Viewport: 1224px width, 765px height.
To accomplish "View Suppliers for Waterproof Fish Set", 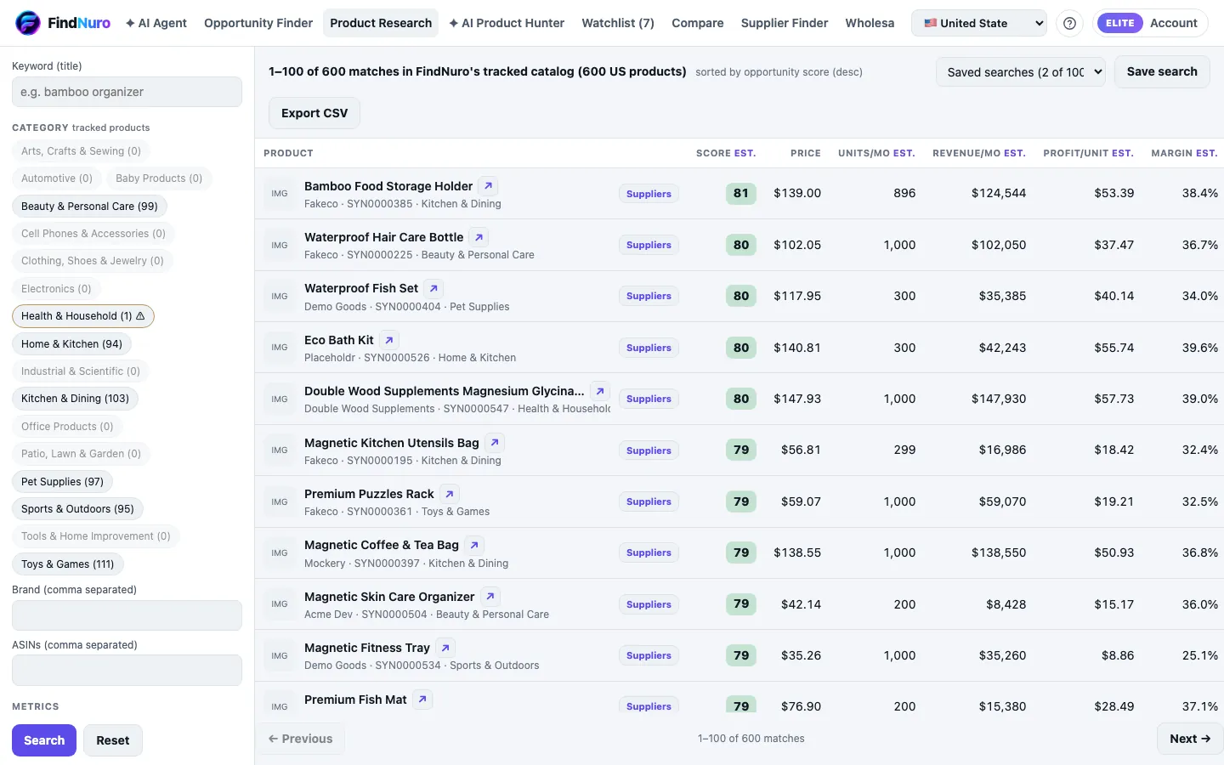I will click(649, 296).
